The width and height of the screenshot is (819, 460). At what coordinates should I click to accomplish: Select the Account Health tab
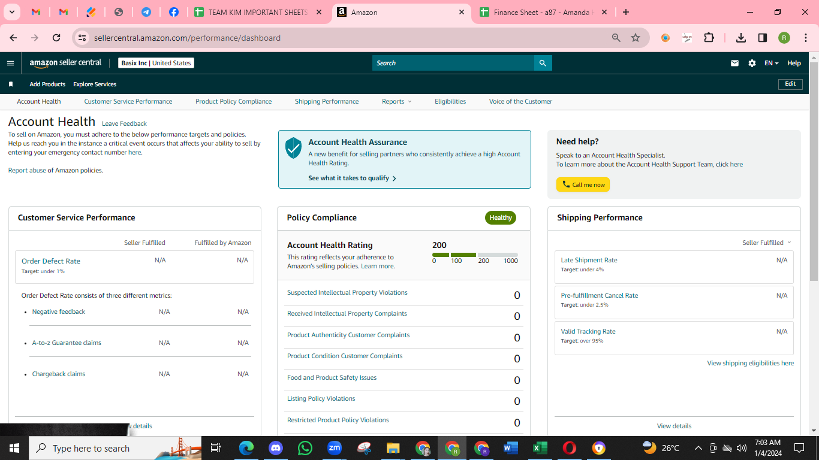click(x=39, y=101)
